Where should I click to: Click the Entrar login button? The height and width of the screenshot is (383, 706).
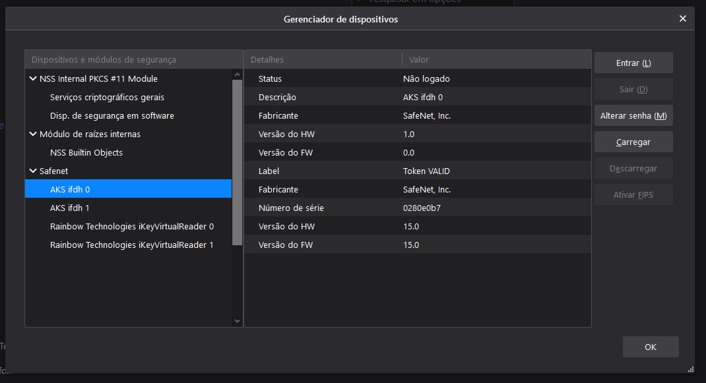pos(633,63)
